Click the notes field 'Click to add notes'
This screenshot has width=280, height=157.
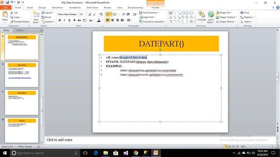pyautogui.click(x=160, y=140)
